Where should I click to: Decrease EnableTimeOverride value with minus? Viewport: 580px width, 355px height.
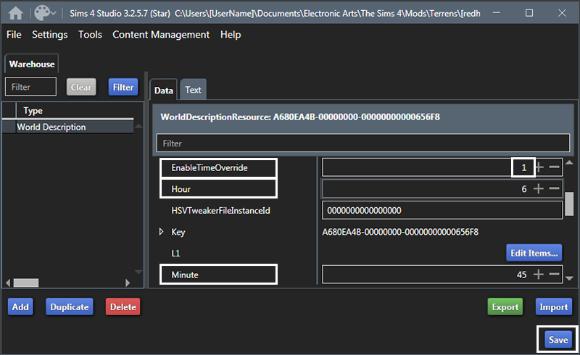(x=555, y=167)
